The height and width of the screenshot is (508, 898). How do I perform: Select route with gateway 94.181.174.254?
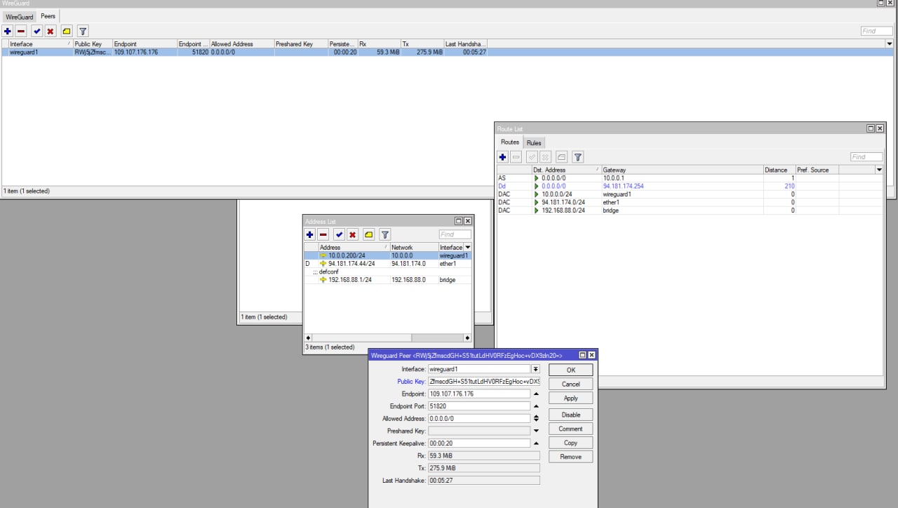[x=689, y=187]
